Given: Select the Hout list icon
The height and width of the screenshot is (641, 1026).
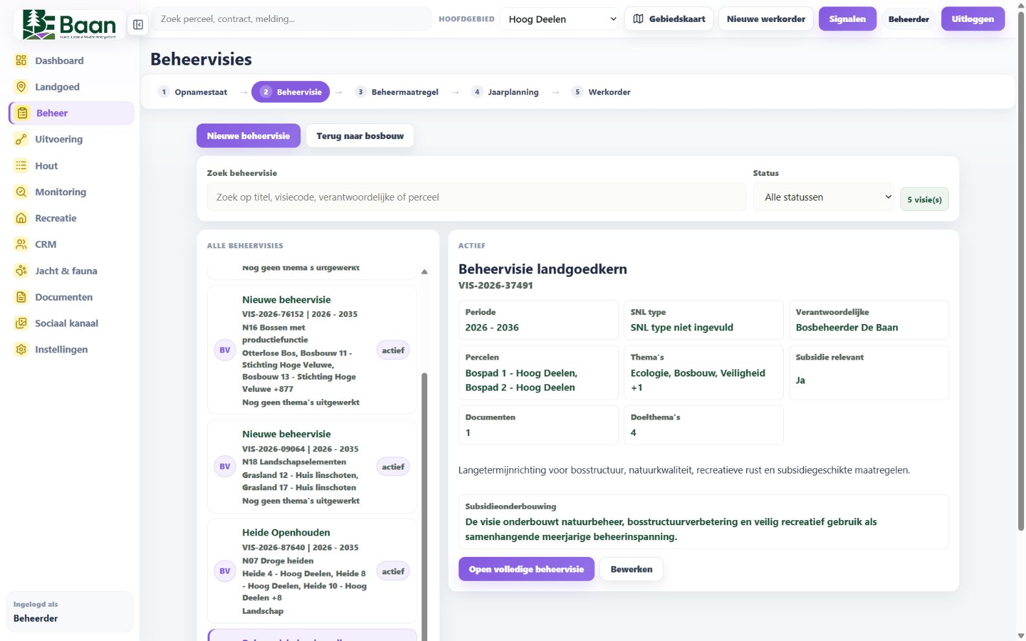Looking at the screenshot, I should pos(21,166).
